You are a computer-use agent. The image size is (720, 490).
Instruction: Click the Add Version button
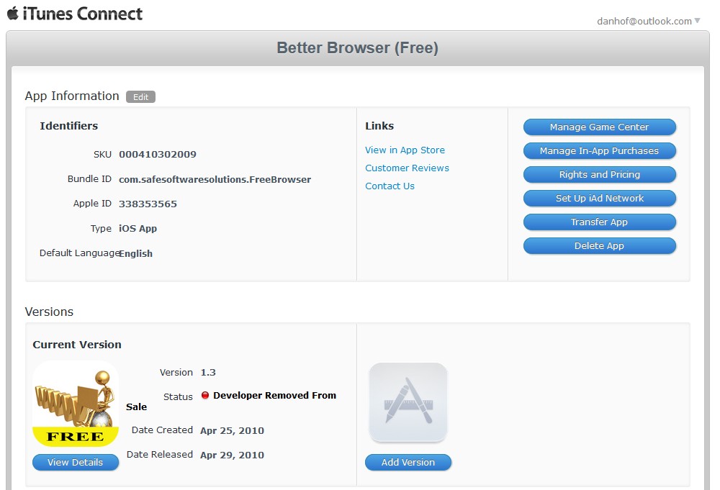[x=408, y=463]
